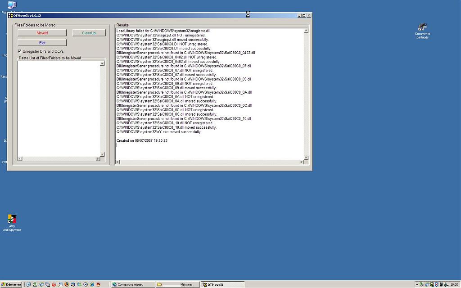Launch Internet Explorer from the quick launch bar

[92, 284]
